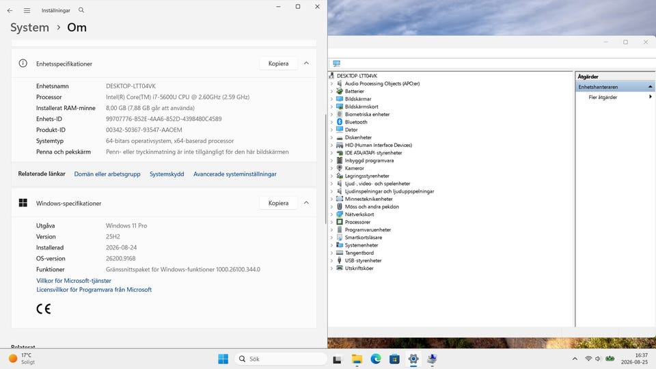Image resolution: width=656 pixels, height=369 pixels.
Task: Click the Bluetooth icon in device tree
Action: point(340,122)
